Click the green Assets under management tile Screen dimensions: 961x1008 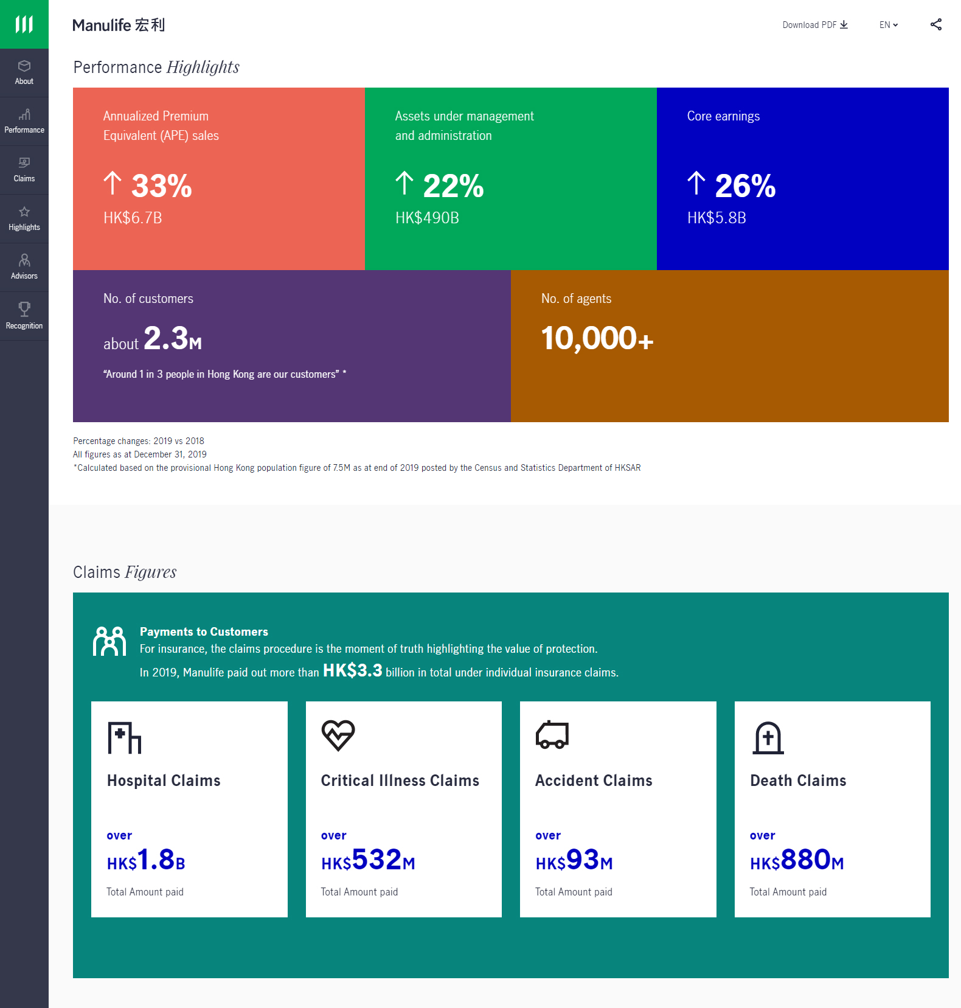[x=511, y=179]
